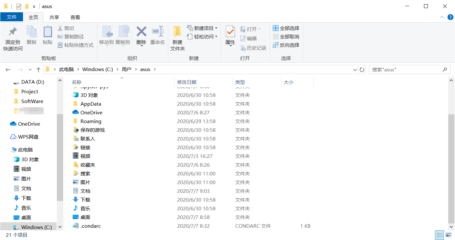Screen dimensions: 455x240
Task: Click the Up one level arrow
Action: [x=38, y=70]
